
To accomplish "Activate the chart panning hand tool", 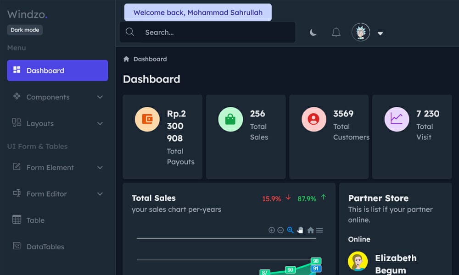I will [300, 230].
